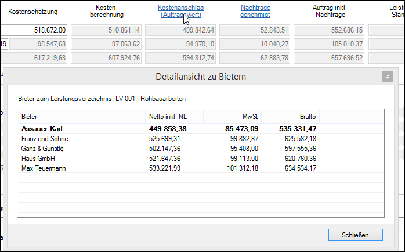The width and height of the screenshot is (405, 252).
Task: Click the Detailansicht zu Bietern title
Action: 201,77
